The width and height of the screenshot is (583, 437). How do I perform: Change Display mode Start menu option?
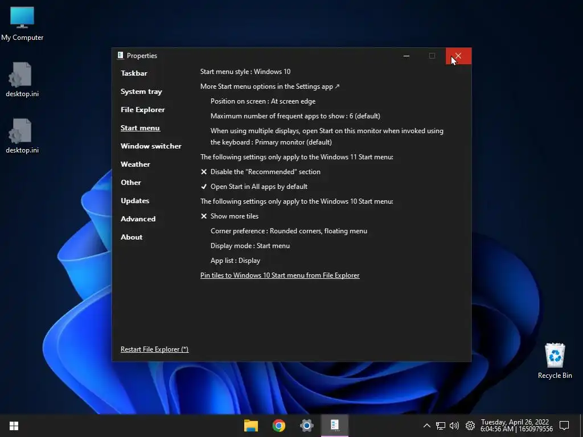point(250,246)
